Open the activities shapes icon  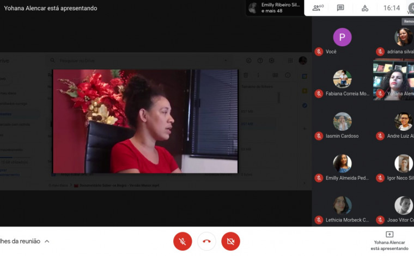click(x=365, y=8)
